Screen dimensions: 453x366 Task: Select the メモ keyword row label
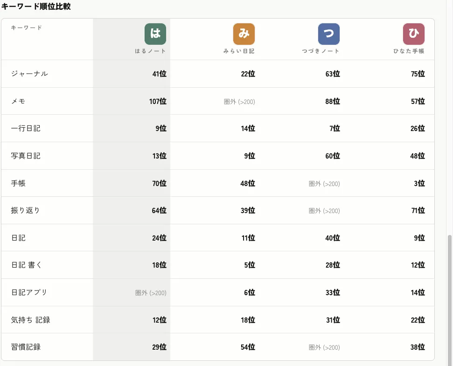coord(18,101)
